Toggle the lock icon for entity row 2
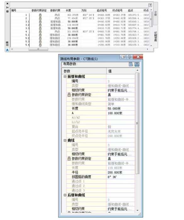This screenshot has height=220, width=184. pyautogui.click(x=40, y=18)
